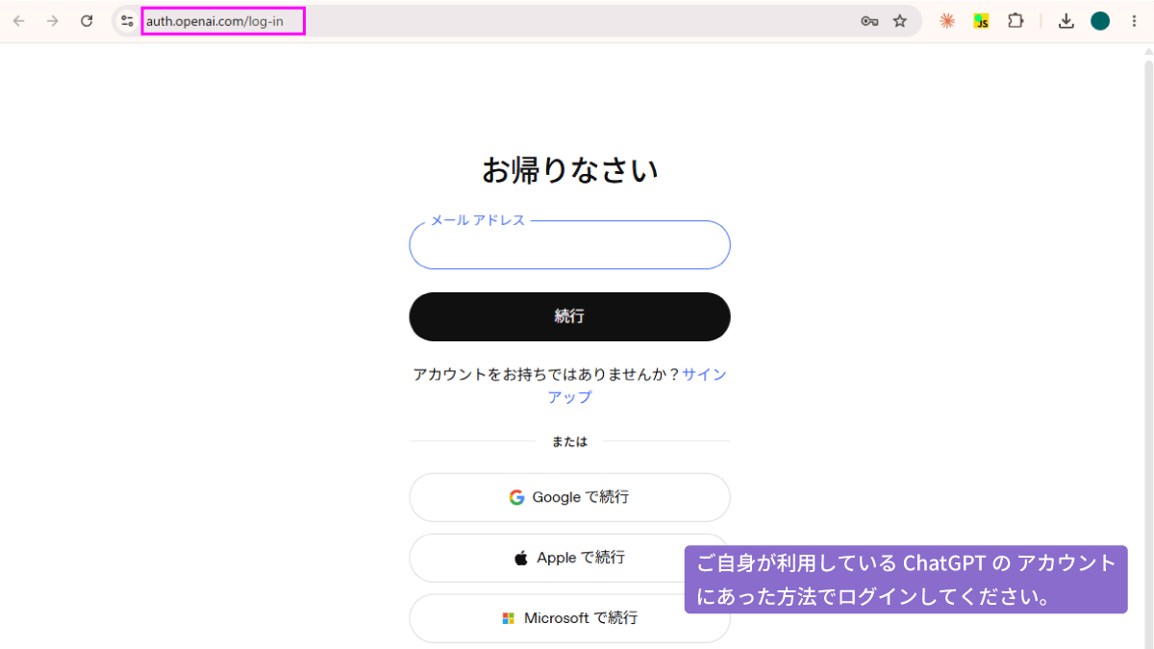Go forward in browser history
The image size is (1154, 649).
tap(53, 21)
